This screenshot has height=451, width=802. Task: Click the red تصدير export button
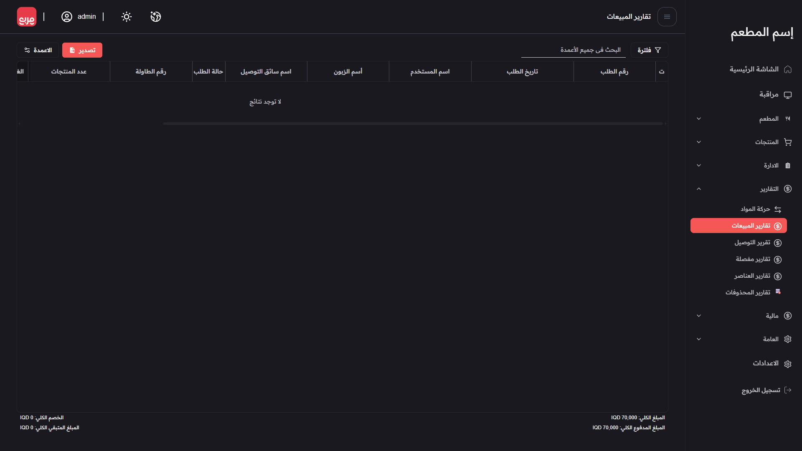click(82, 50)
